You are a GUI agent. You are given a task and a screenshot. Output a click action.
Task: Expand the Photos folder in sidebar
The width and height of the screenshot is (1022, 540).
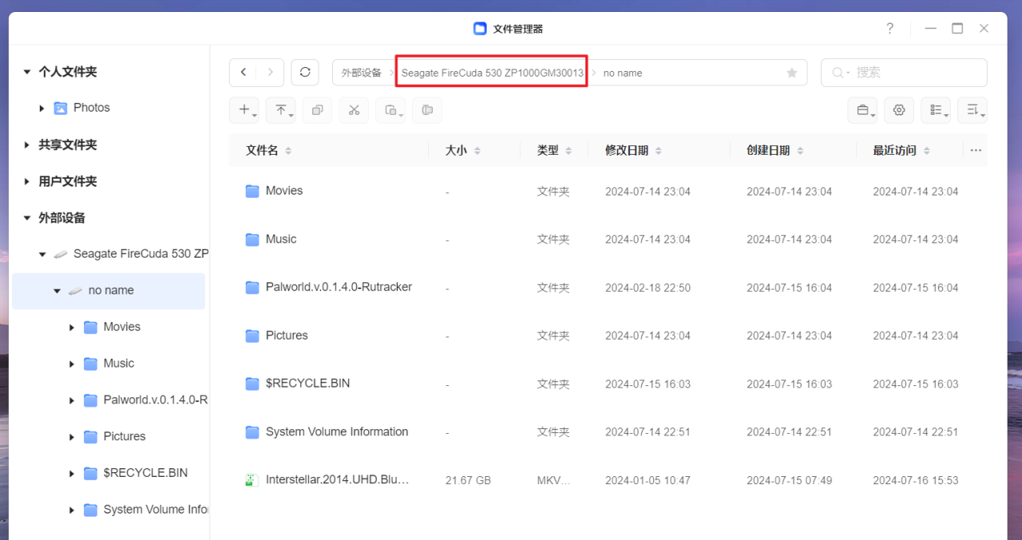[42, 108]
